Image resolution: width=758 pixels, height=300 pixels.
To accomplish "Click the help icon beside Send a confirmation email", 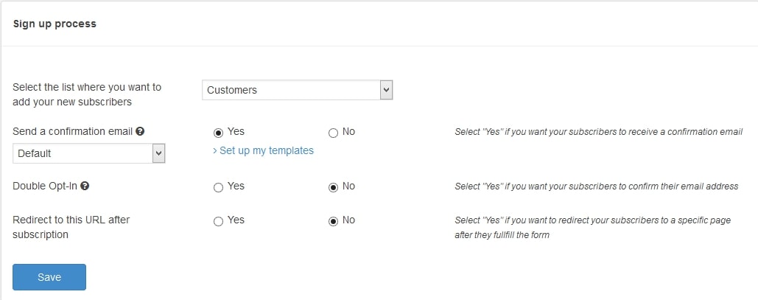I will 140,131.
